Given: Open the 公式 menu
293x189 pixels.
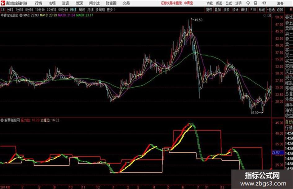Looking at the screenshot, I should pos(229,3).
